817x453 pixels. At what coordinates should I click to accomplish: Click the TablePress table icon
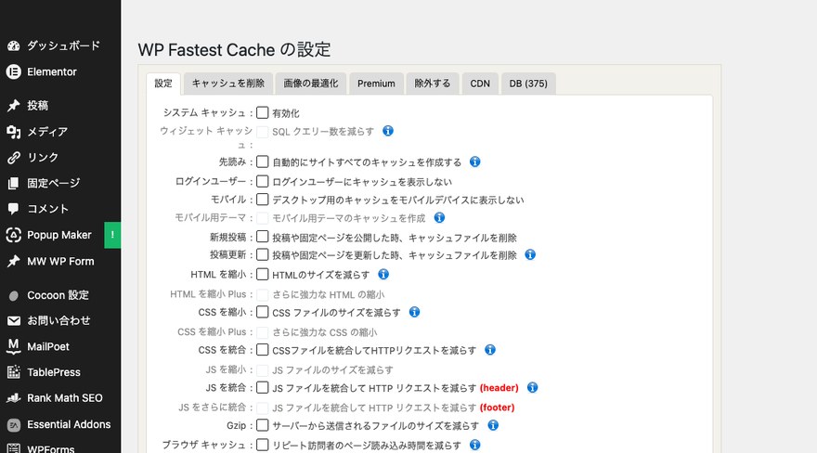click(x=14, y=372)
